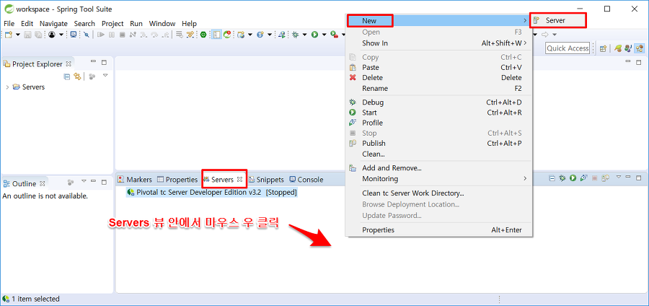649x306 pixels.
Task: Click the highlighted Java EE perspective icon
Action: [x=639, y=48]
